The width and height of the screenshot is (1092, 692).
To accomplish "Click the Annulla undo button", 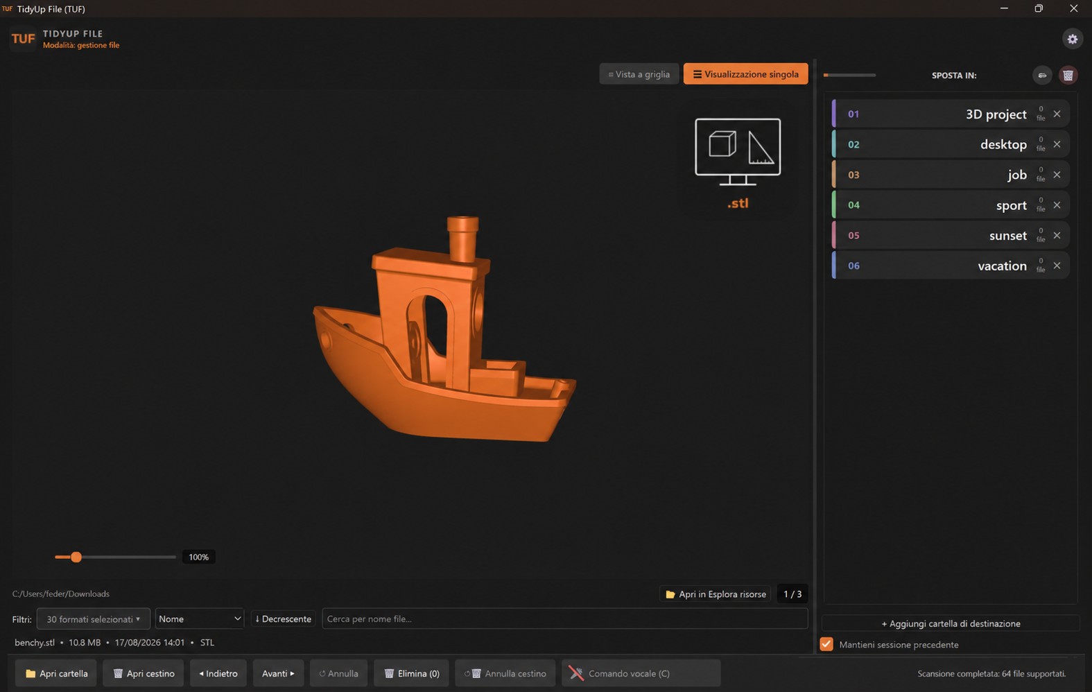I will coord(338,673).
